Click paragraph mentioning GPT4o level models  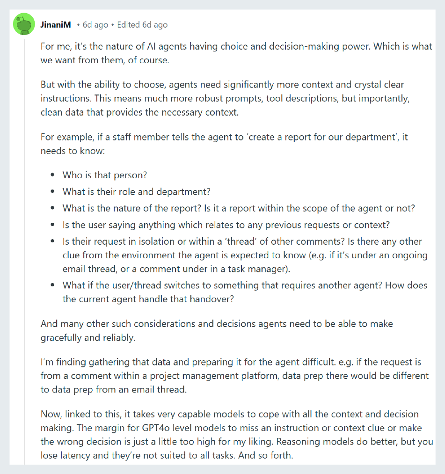coord(237,434)
